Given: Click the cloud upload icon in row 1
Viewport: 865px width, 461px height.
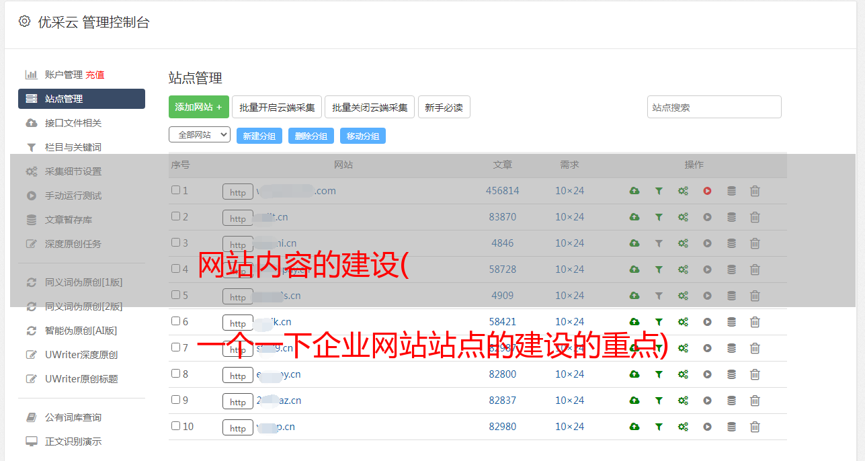Looking at the screenshot, I should click(634, 191).
